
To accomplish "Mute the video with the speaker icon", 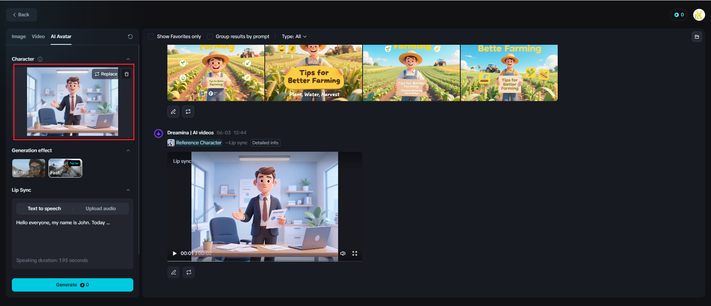I will 343,253.
